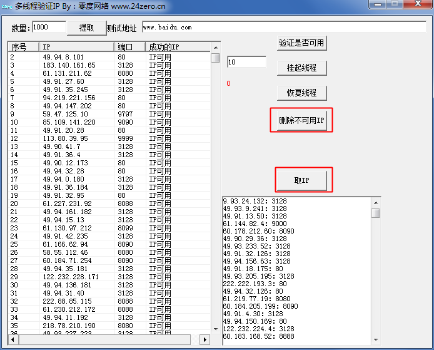The image size is (434, 350).
Task: Click the 挂起线程 button
Action: point(301,68)
